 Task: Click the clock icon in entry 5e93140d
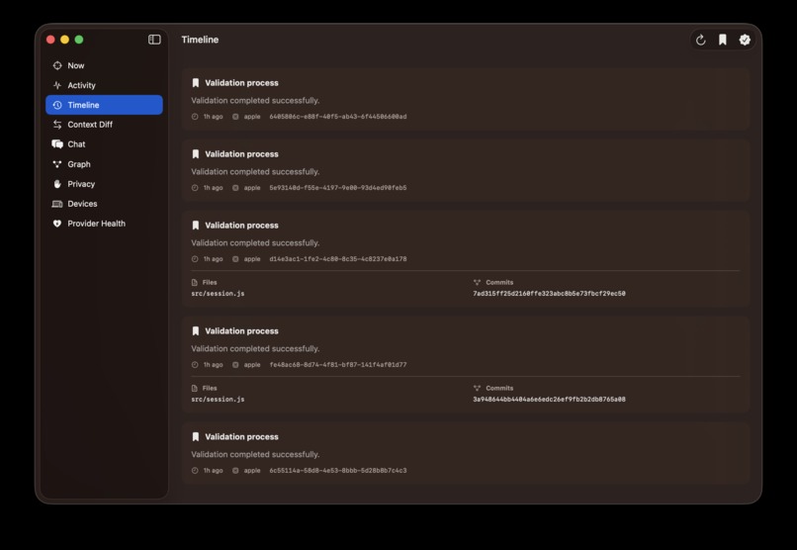[195, 188]
